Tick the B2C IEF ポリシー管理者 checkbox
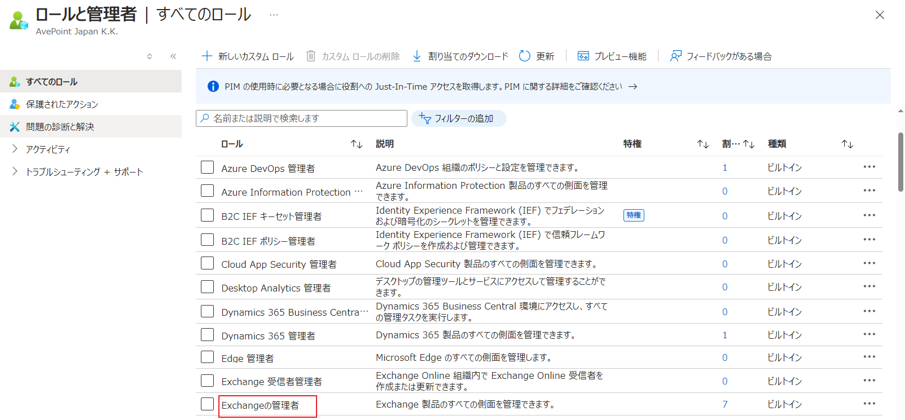Image resolution: width=905 pixels, height=420 pixels. click(x=208, y=240)
